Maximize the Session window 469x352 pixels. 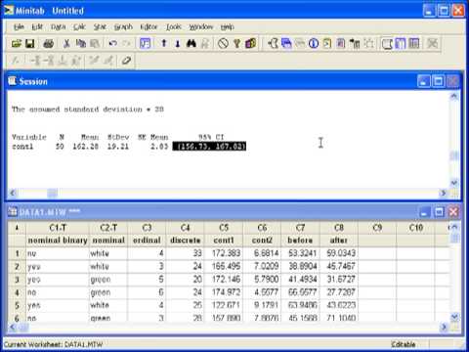coord(438,81)
